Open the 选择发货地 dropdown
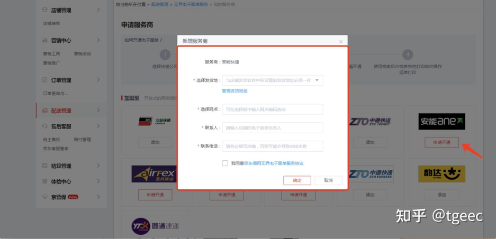The width and height of the screenshot is (496, 239). coord(272,80)
